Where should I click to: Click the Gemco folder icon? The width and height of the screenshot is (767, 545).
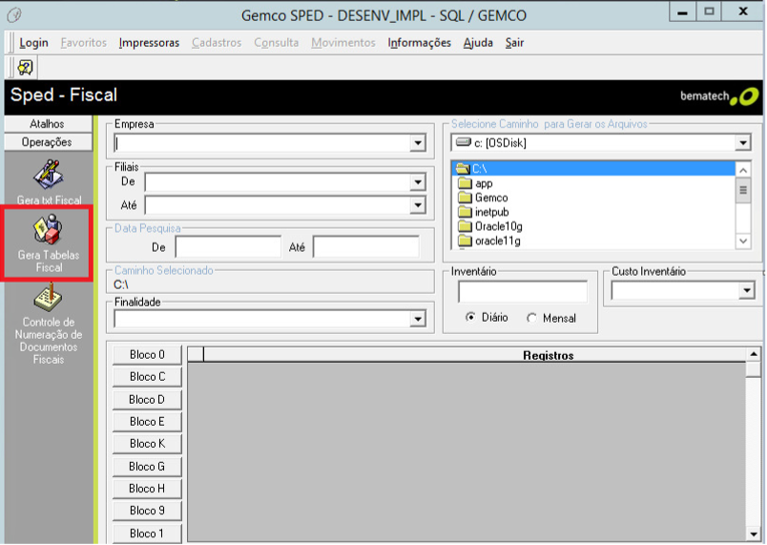click(x=465, y=198)
